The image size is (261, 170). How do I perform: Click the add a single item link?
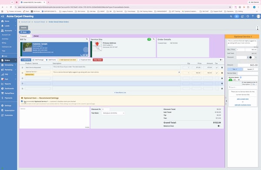[243, 99]
